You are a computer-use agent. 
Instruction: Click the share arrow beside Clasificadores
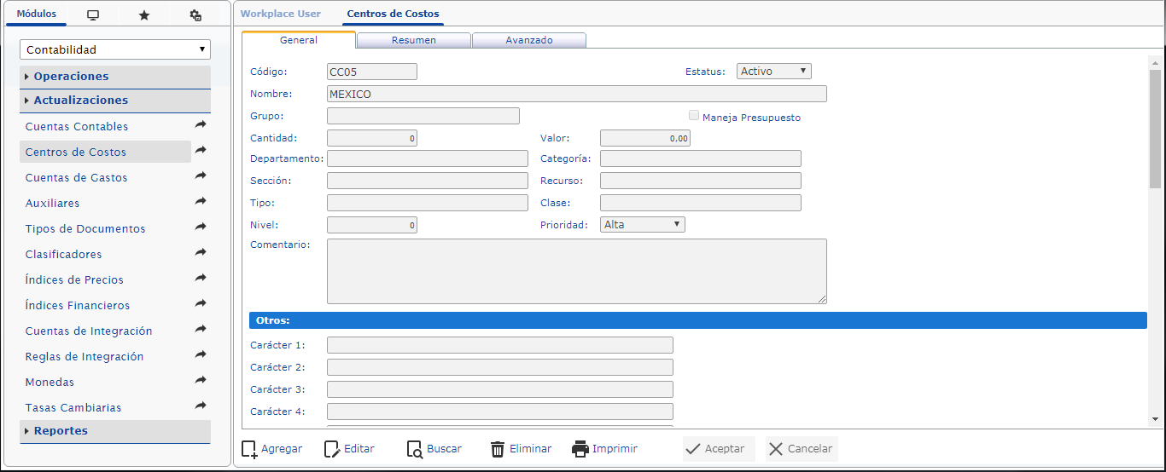tap(201, 253)
